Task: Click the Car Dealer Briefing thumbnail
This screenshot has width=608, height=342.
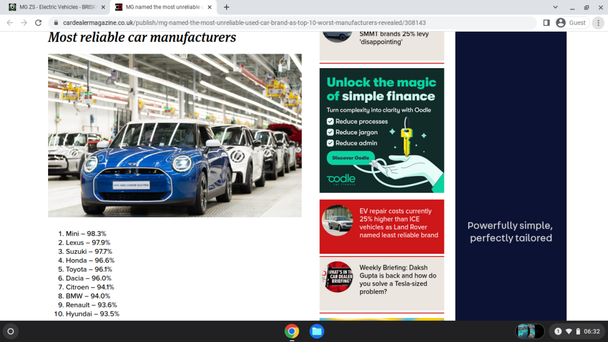Action: pyautogui.click(x=337, y=277)
